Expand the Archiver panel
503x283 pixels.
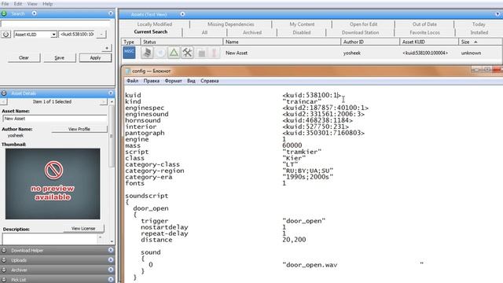point(111,270)
